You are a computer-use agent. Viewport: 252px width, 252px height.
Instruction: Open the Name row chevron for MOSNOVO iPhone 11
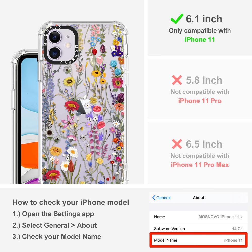click(242, 217)
